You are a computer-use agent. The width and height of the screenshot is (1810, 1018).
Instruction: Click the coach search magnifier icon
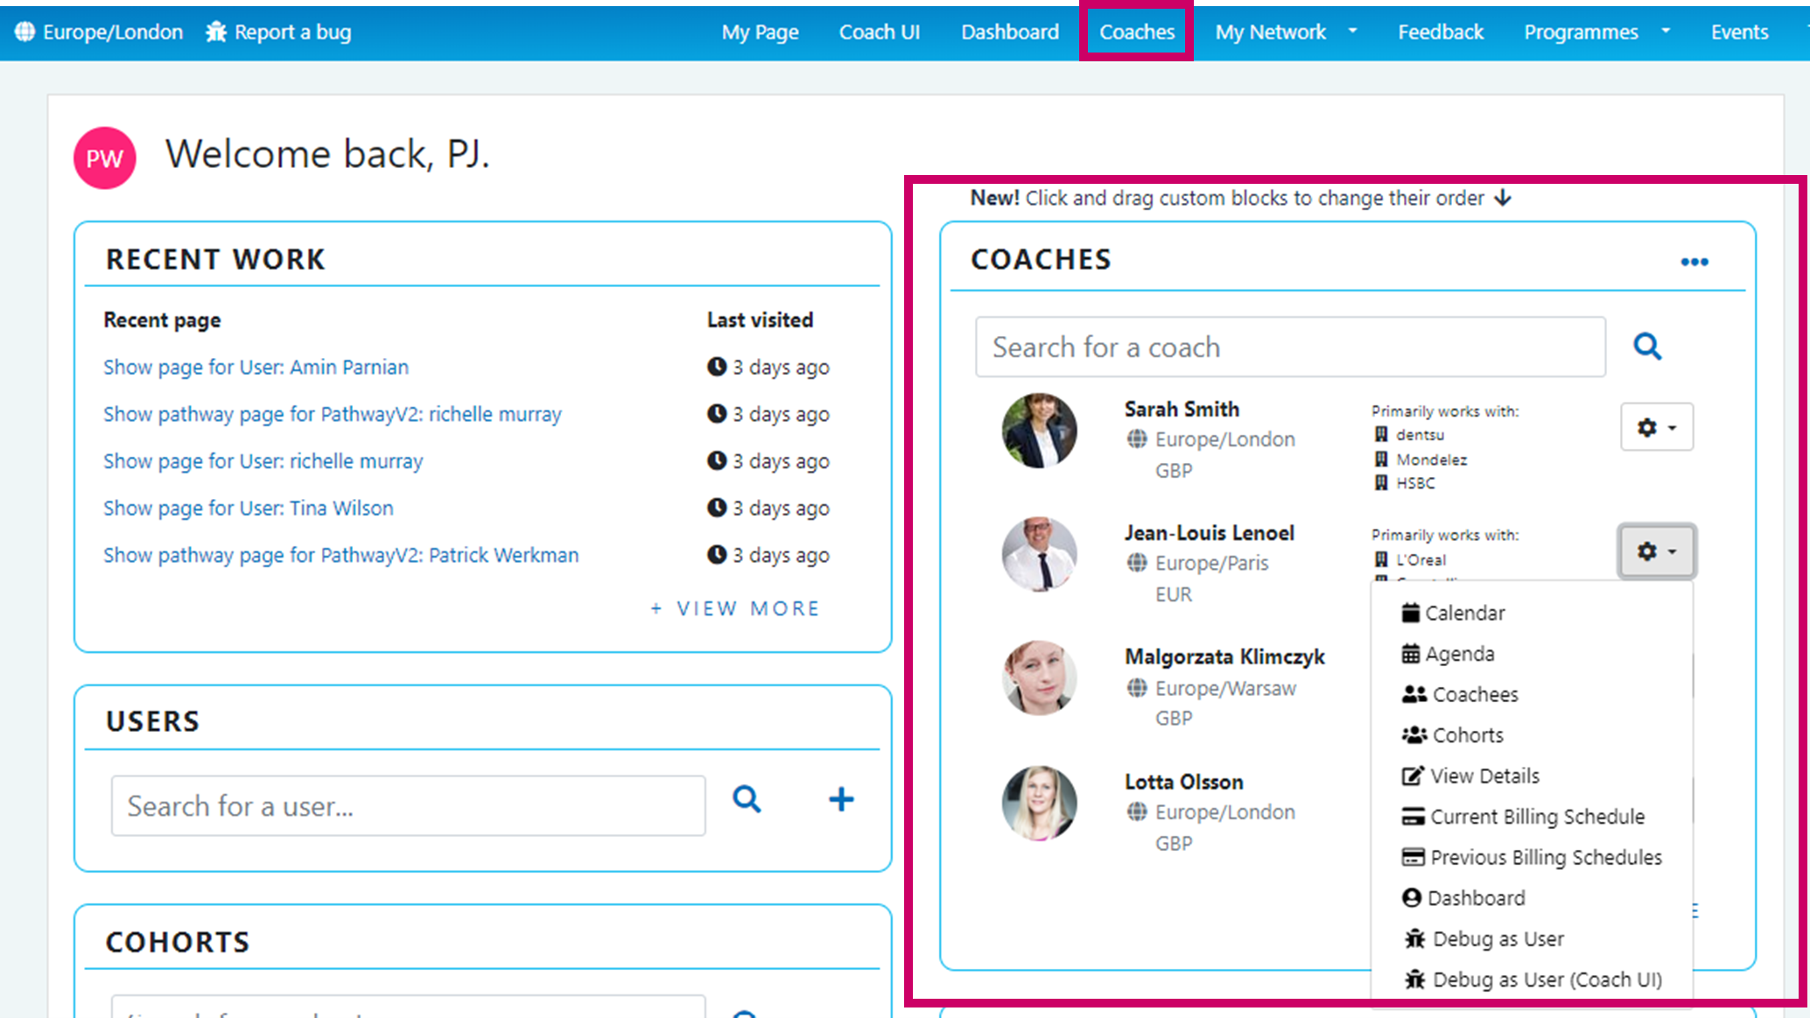(1647, 347)
